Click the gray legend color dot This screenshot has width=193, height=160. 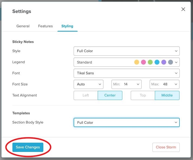[171, 62]
